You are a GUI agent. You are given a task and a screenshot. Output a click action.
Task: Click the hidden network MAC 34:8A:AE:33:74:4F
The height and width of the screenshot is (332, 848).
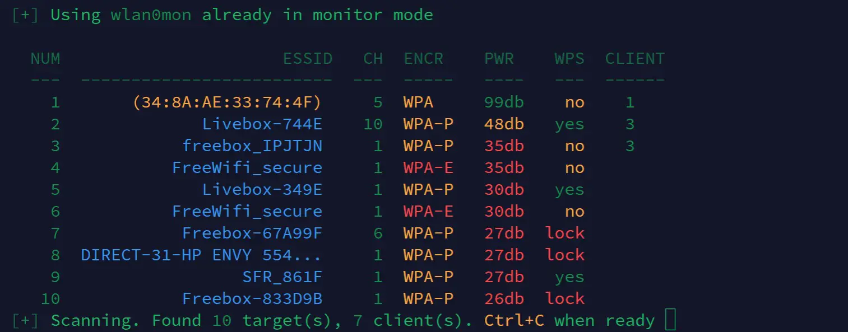227,102
